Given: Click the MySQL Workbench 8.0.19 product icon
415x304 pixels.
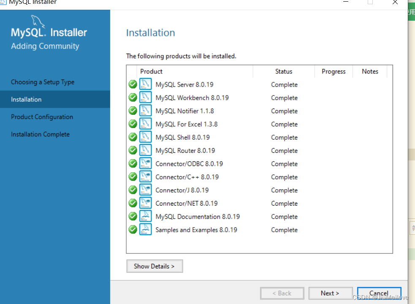Looking at the screenshot, I should (145, 98).
